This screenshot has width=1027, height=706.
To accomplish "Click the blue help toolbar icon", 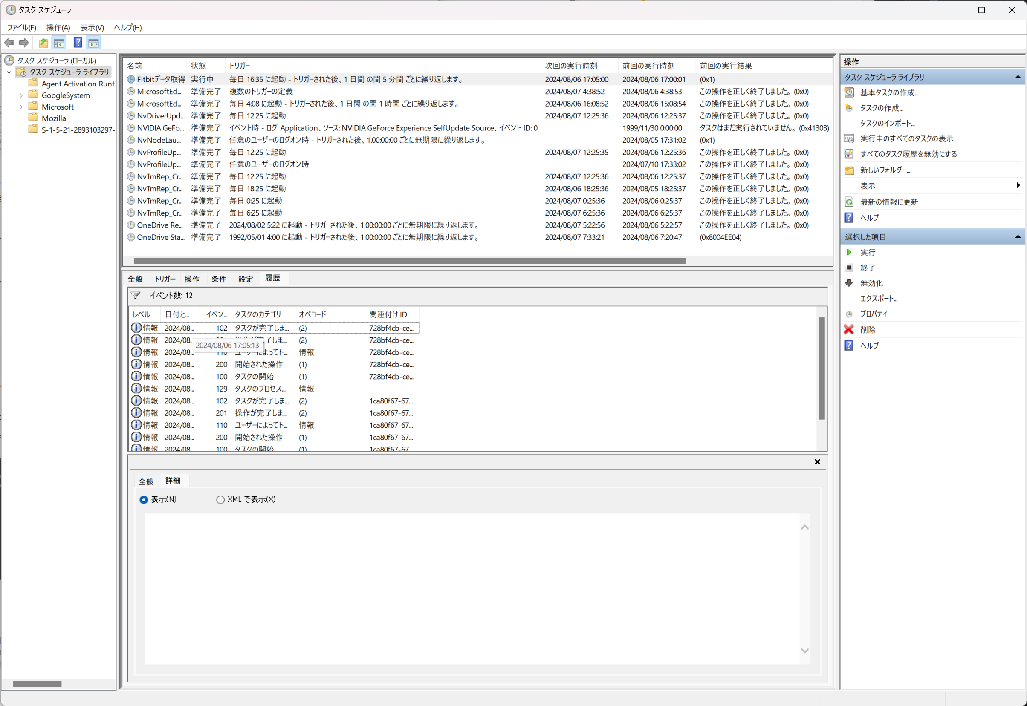I will [78, 43].
